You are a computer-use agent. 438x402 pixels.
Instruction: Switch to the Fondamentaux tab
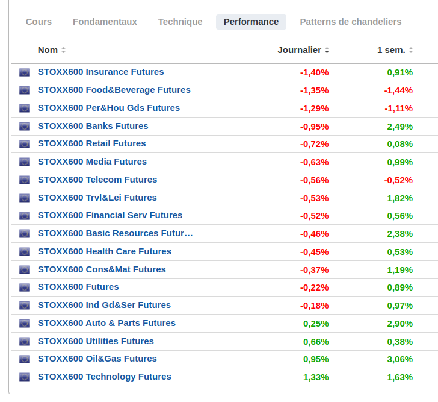(x=105, y=22)
